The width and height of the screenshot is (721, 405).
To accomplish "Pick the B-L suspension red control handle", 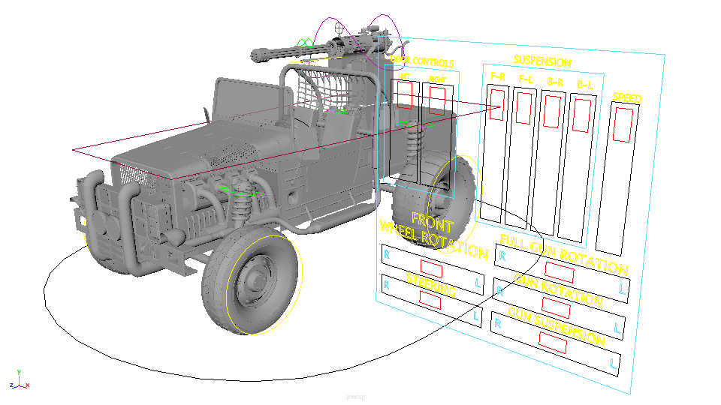I will coord(582,115).
